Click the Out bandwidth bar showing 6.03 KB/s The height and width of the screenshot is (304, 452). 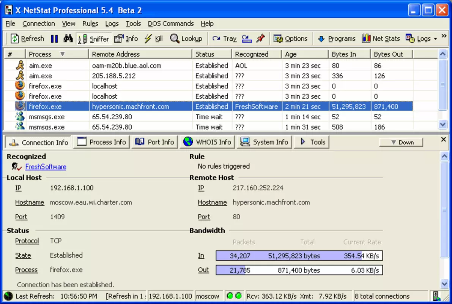click(299, 270)
